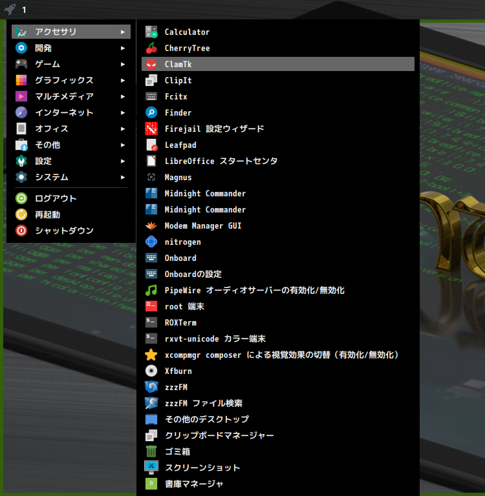Click ログアウト to log out
The width and height of the screenshot is (485, 496).
coord(71,198)
